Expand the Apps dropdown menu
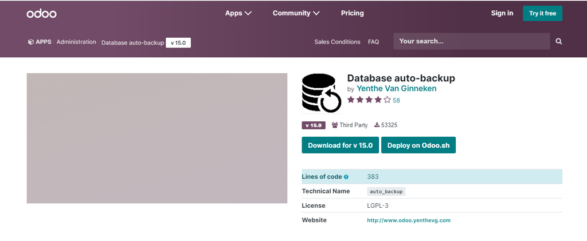Screen dimensions: 587x241 click(x=238, y=13)
